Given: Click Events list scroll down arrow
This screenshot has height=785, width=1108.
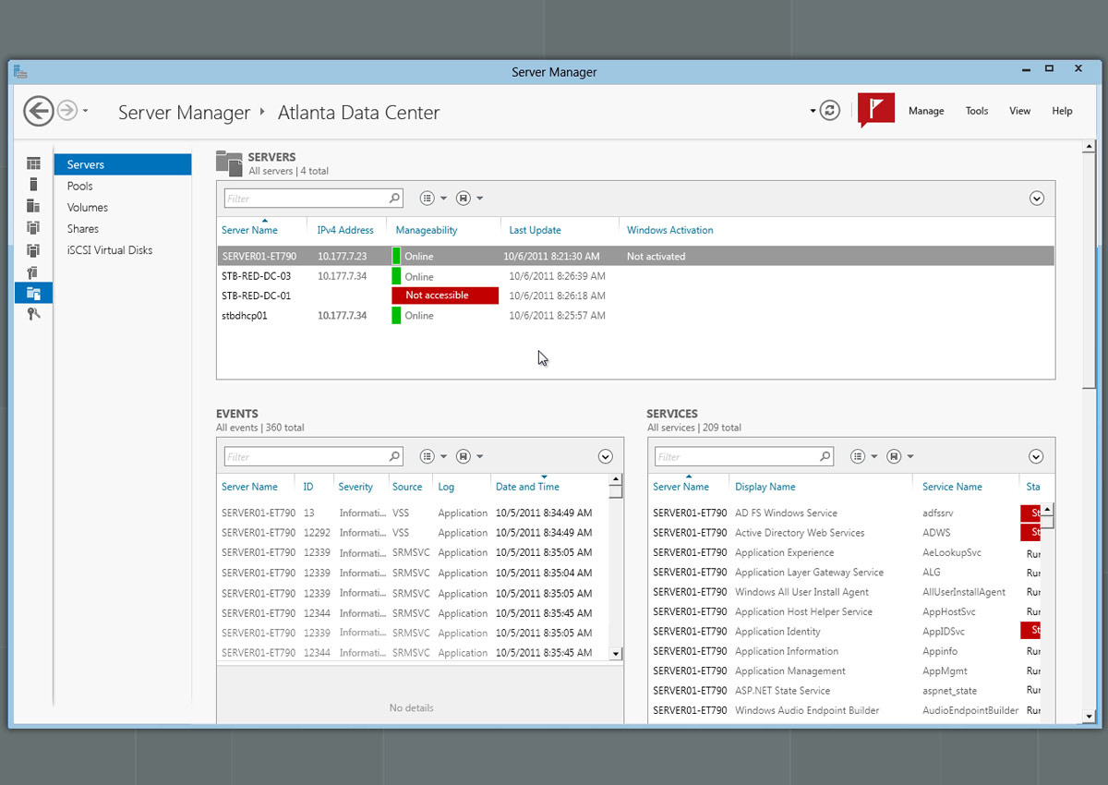Looking at the screenshot, I should coord(616,654).
